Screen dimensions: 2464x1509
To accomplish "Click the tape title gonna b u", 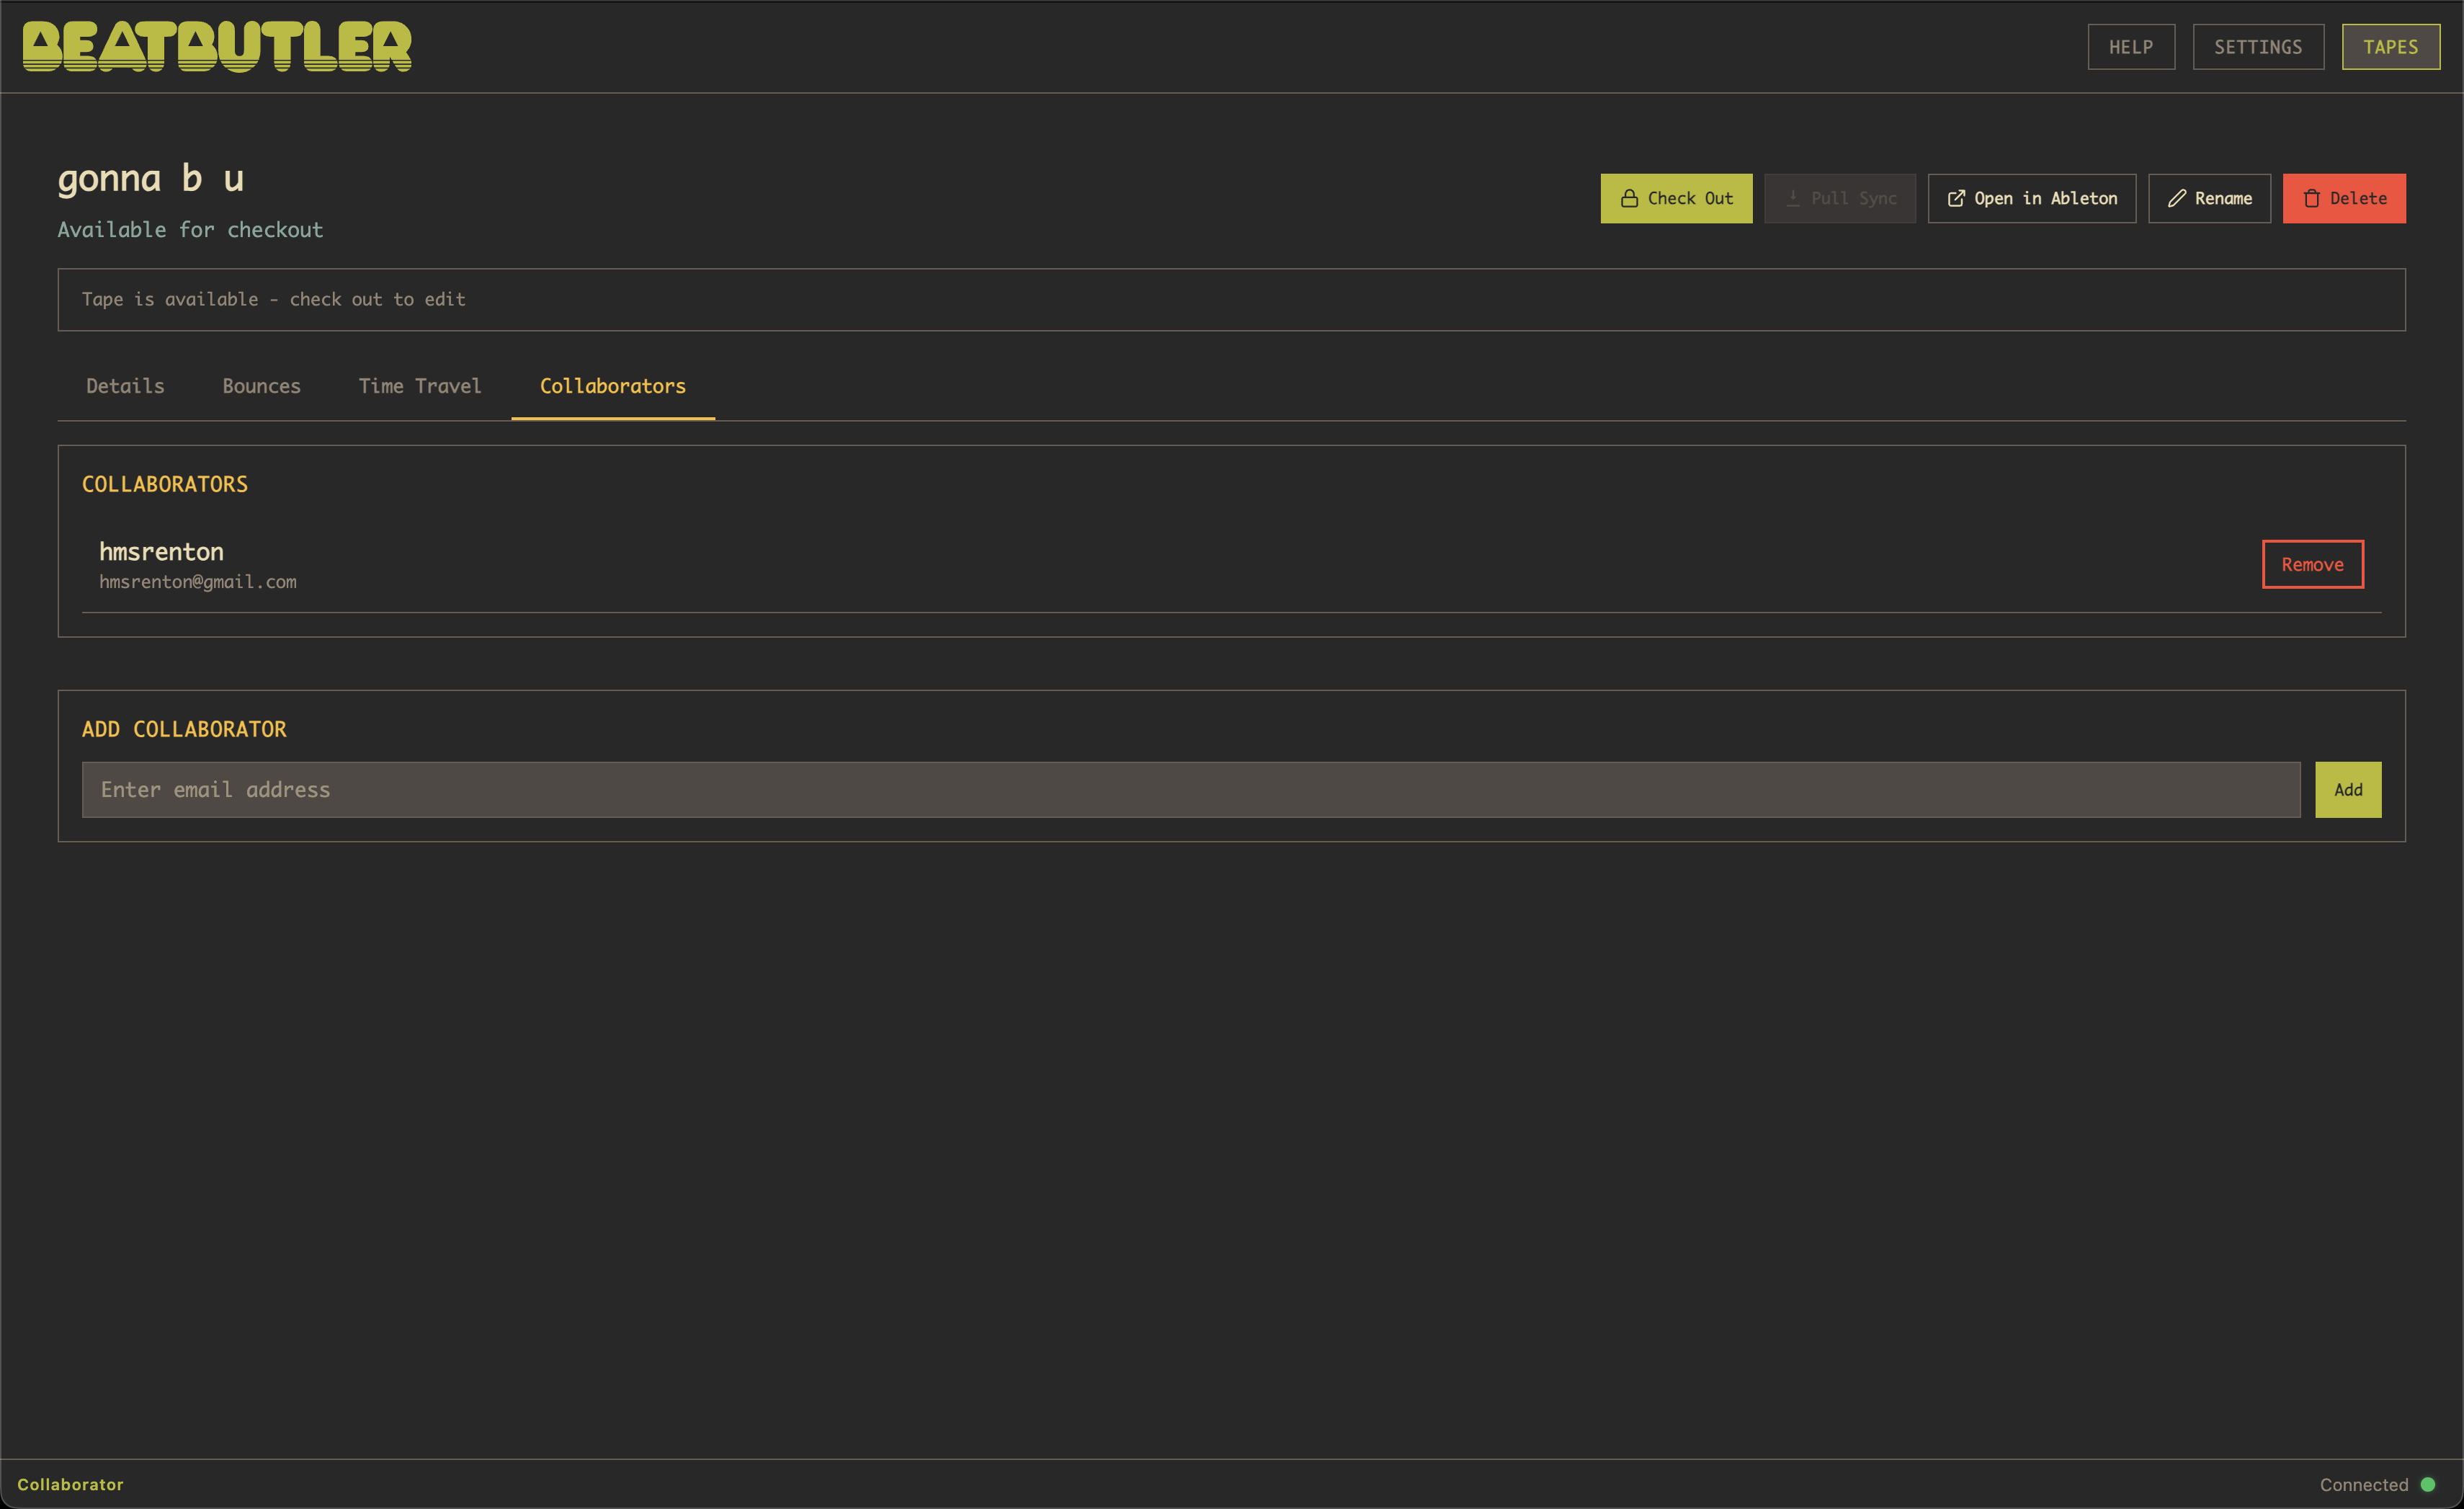I will 151,179.
